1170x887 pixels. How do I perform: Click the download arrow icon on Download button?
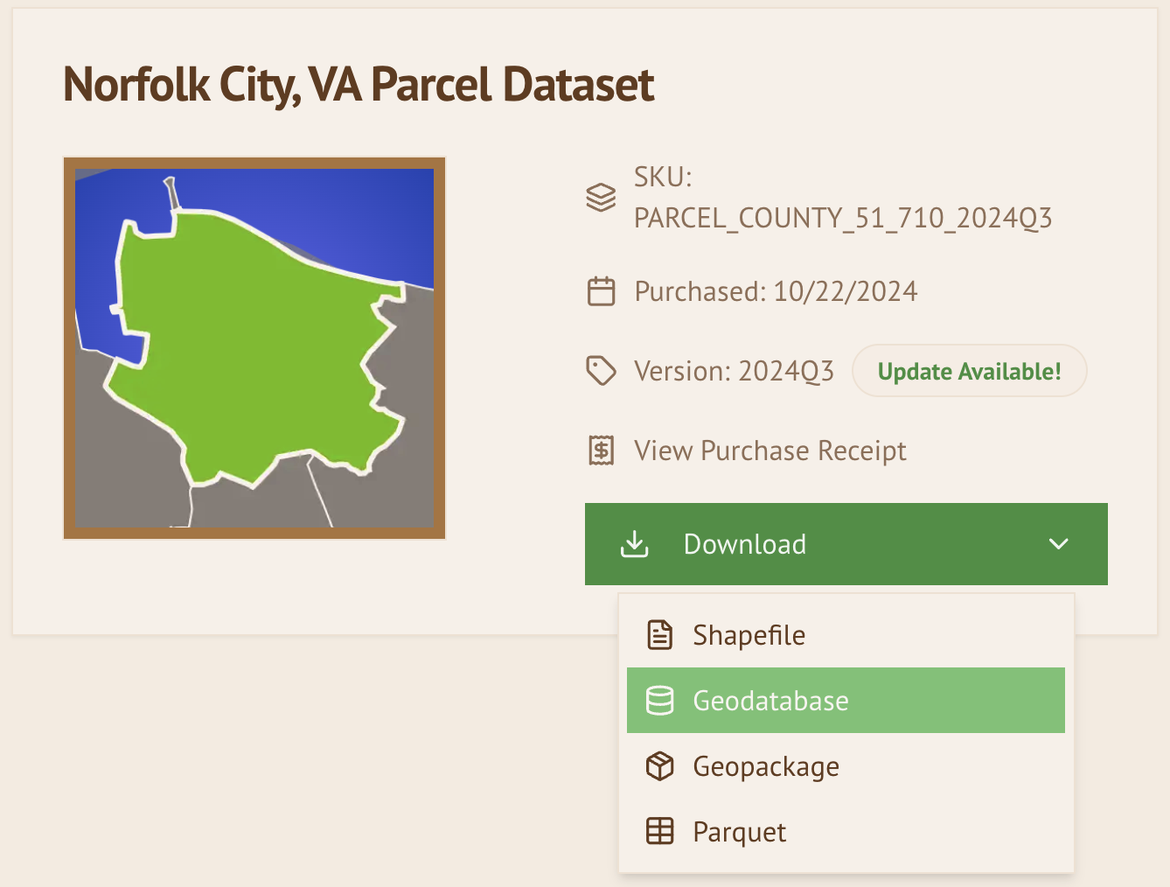point(634,544)
